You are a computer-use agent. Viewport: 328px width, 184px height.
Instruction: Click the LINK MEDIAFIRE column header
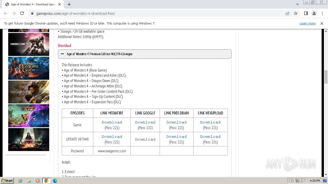pyautogui.click(x=112, y=113)
